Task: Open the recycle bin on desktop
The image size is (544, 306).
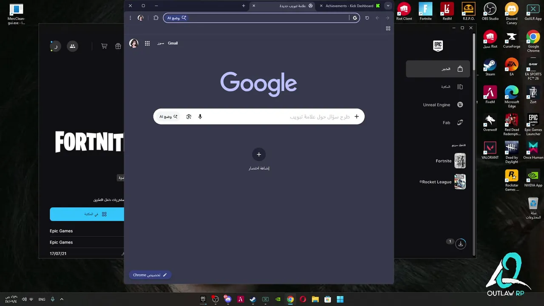Action: point(533,208)
